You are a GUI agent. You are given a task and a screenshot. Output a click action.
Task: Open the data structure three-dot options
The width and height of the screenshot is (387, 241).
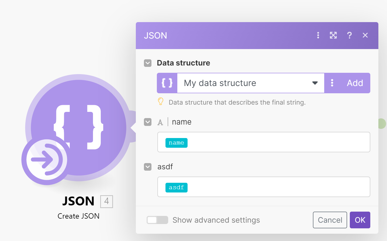click(x=332, y=83)
